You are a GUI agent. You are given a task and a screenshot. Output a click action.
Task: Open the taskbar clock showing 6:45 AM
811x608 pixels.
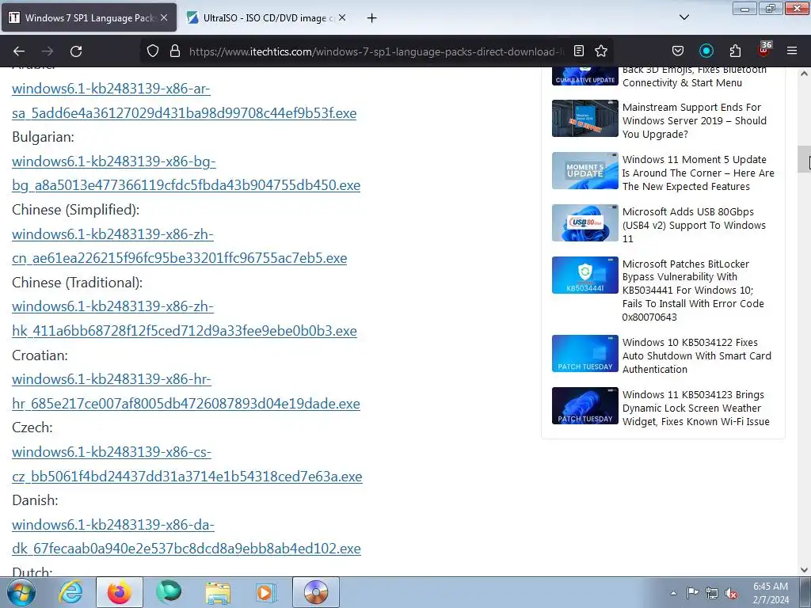[x=771, y=593]
